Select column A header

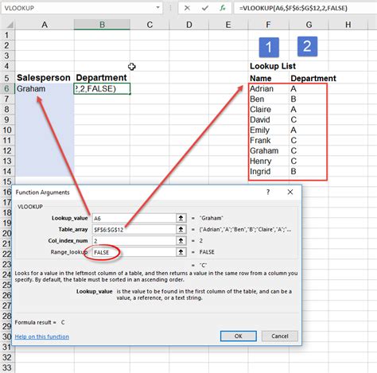tap(45, 25)
